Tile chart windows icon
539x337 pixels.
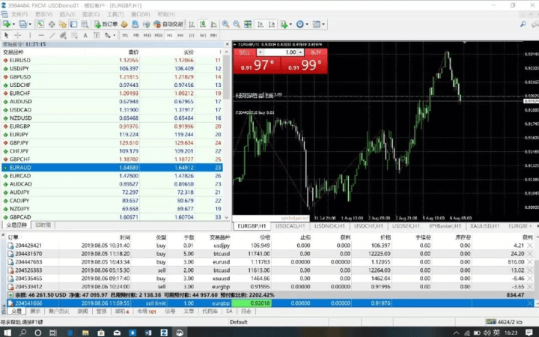point(248,24)
